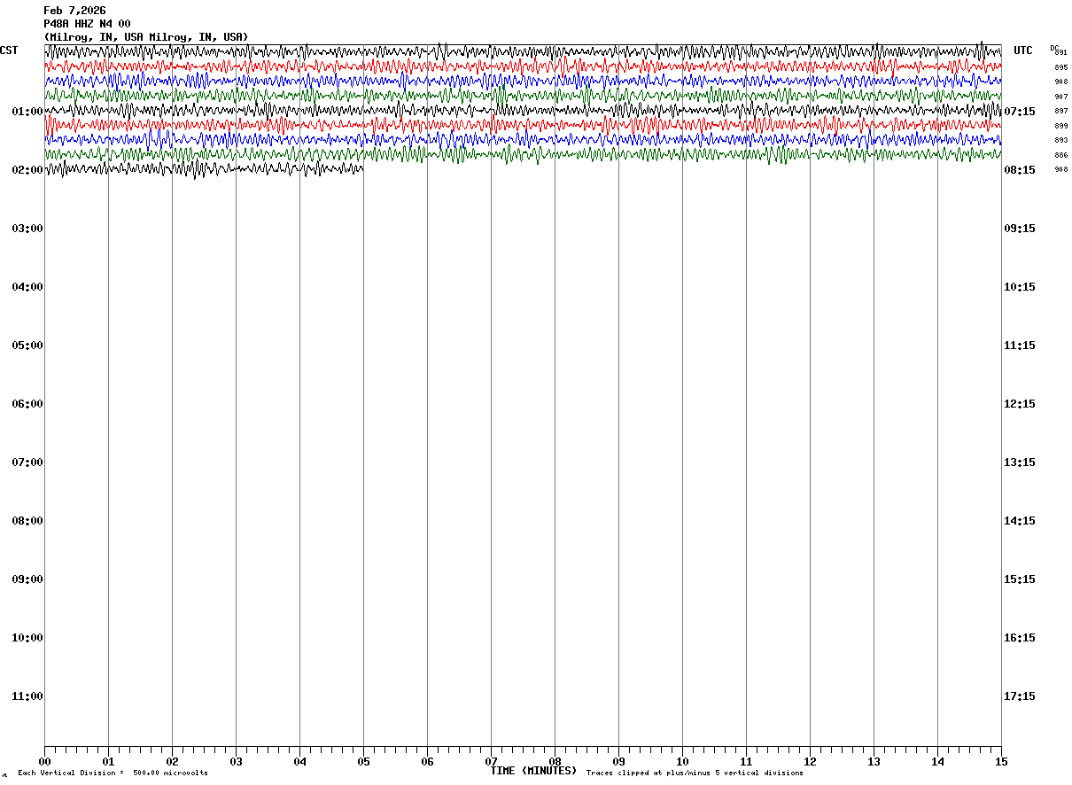Click the minute axis label "11"

[x=746, y=761]
